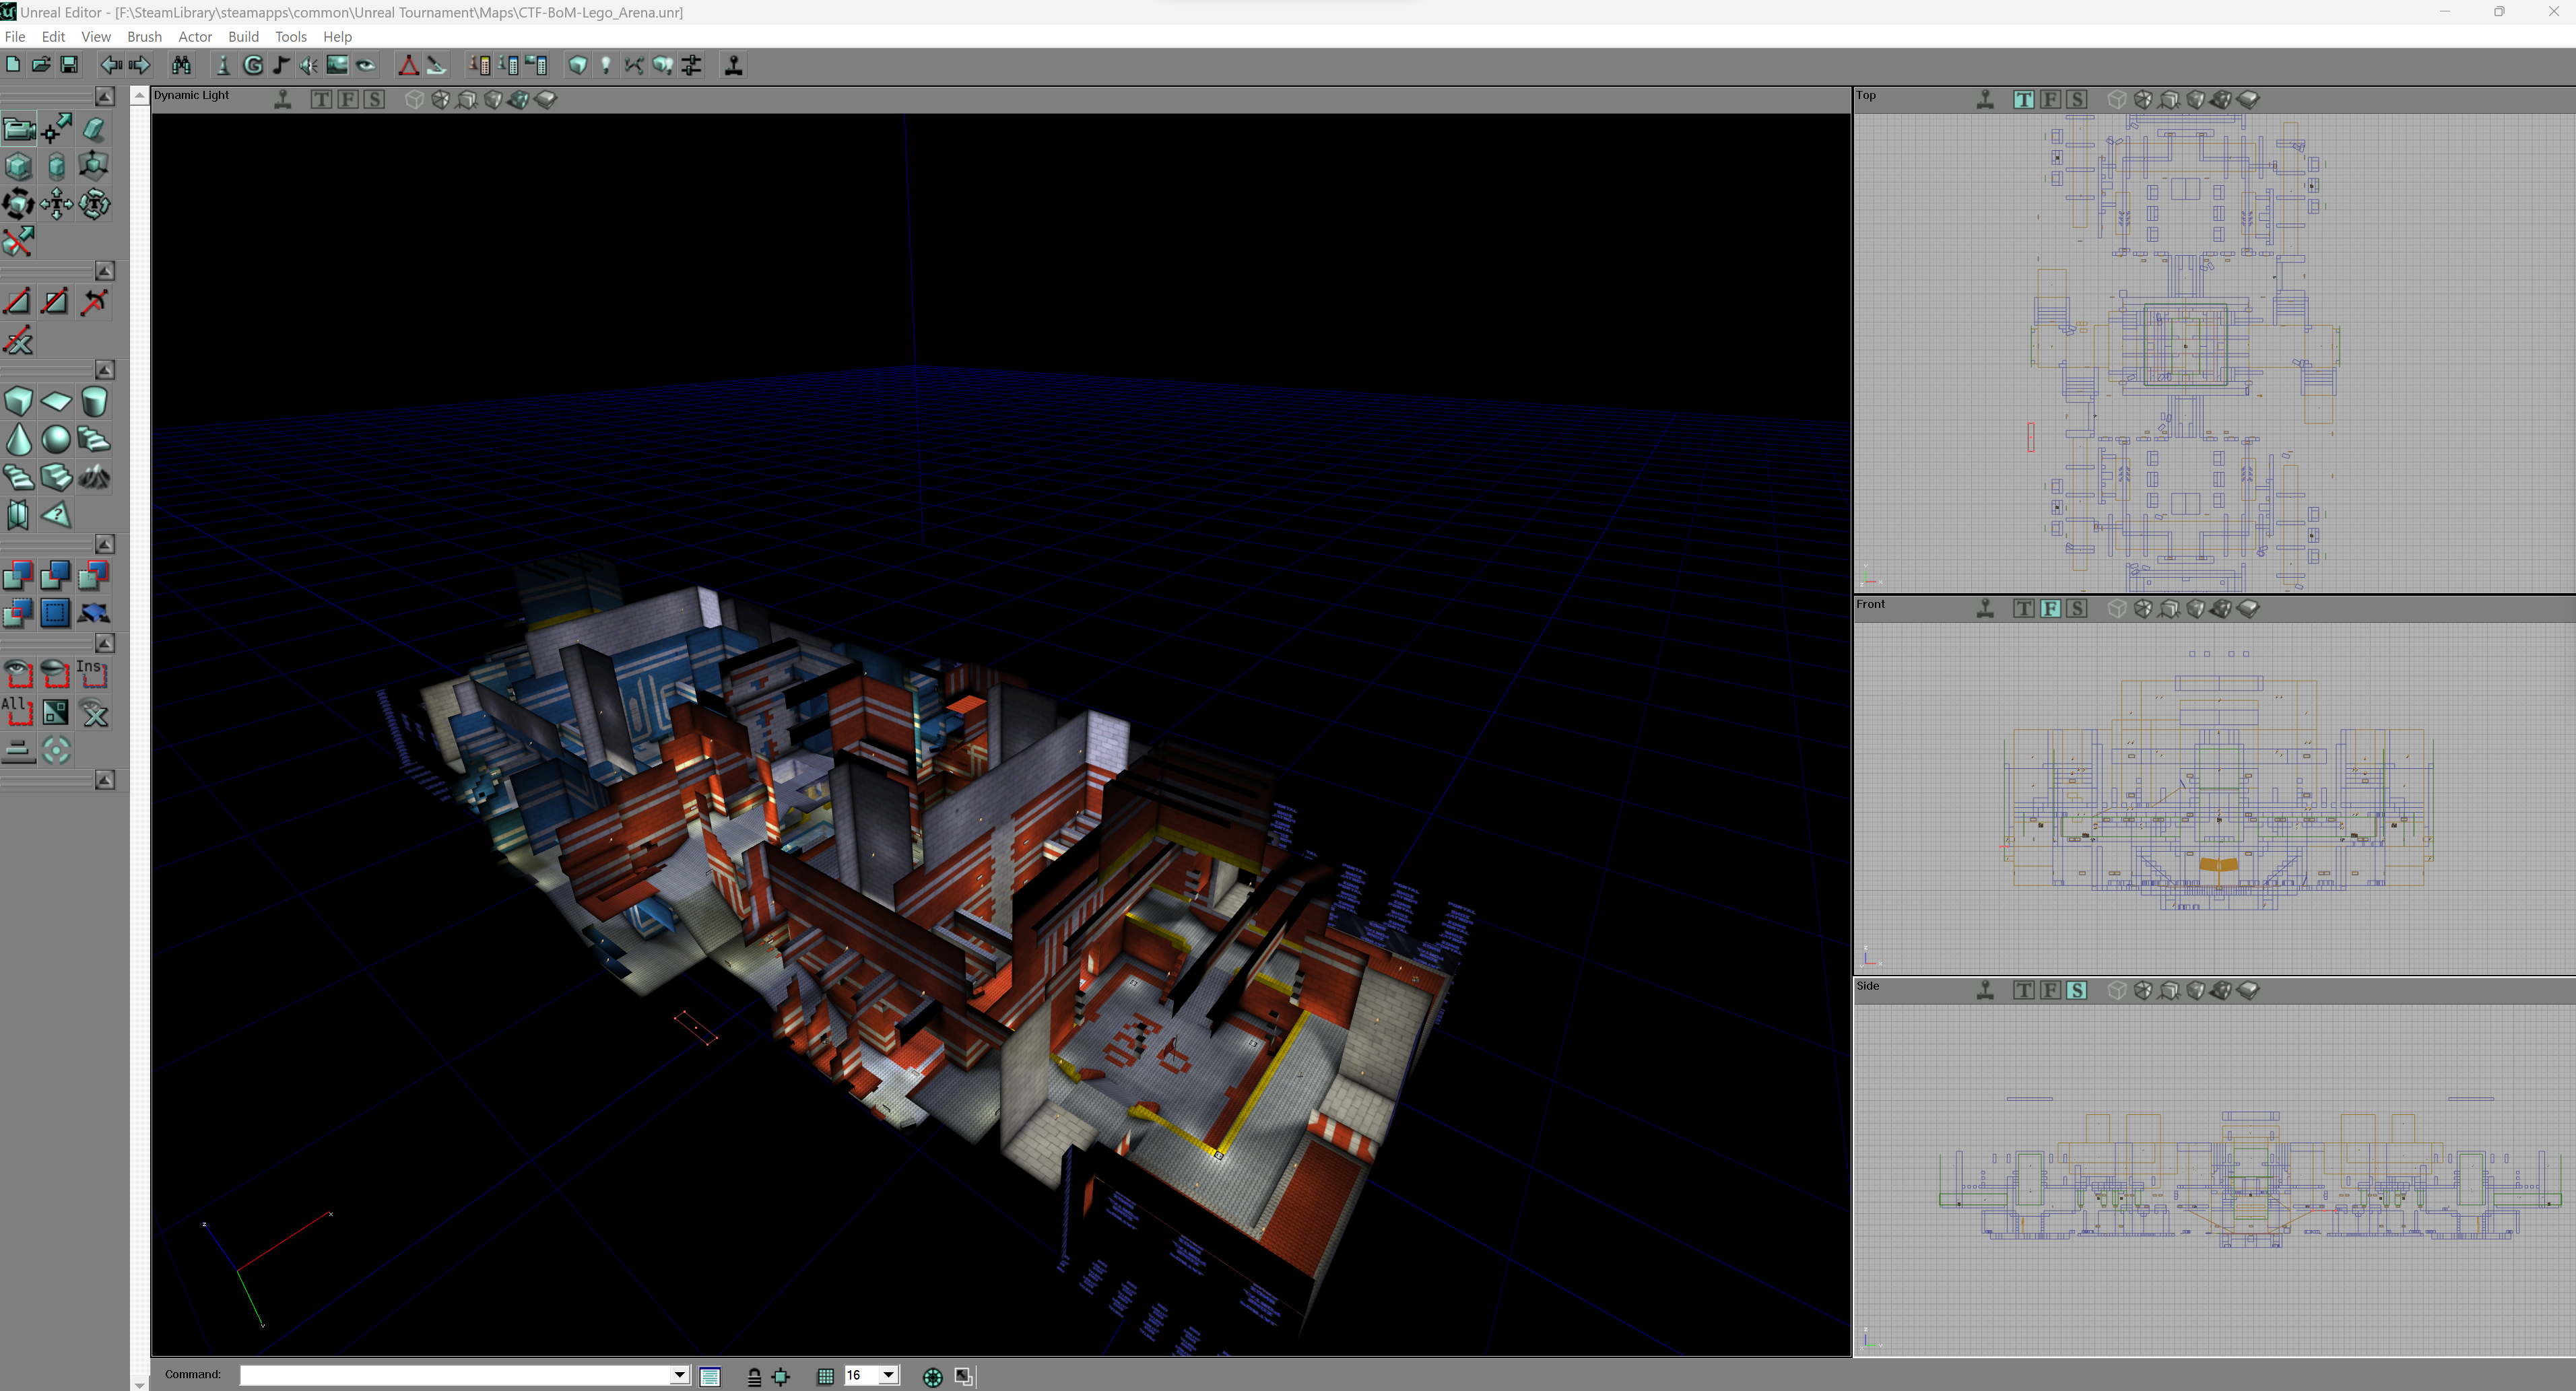Toggle the joystick realtime preview in Top viewport
The image size is (2576, 1391).
[1985, 99]
